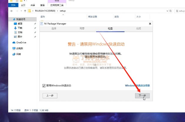Open recent locations dropdown arrow

pos(21,11)
